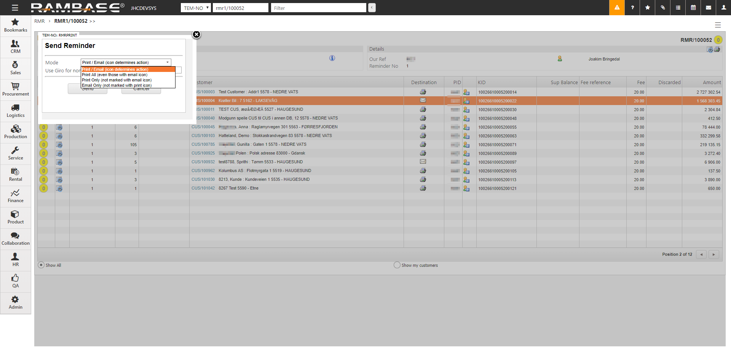Open the orange warning alerts icon
The width and height of the screenshot is (731, 357).
pyautogui.click(x=617, y=8)
